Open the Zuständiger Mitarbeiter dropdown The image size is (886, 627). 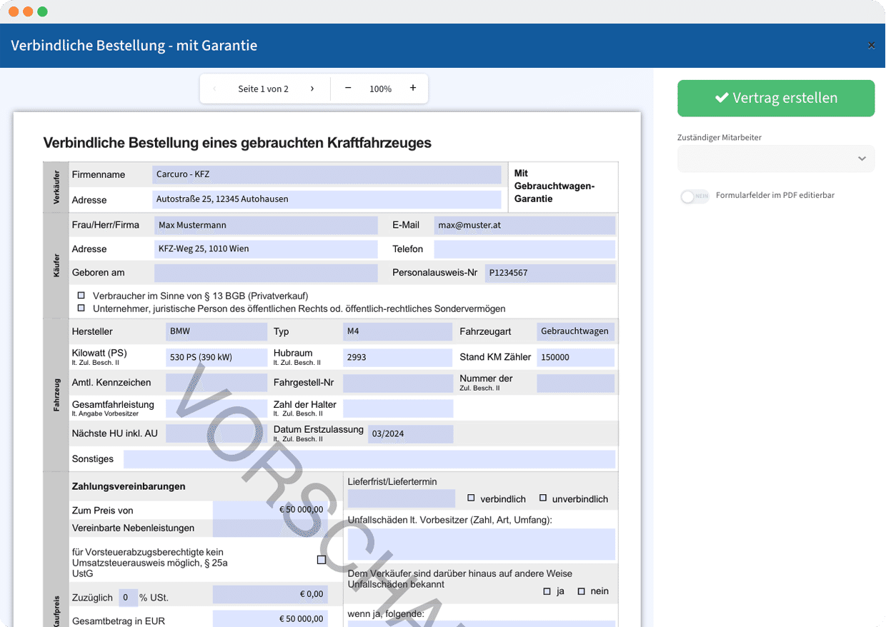(x=776, y=159)
